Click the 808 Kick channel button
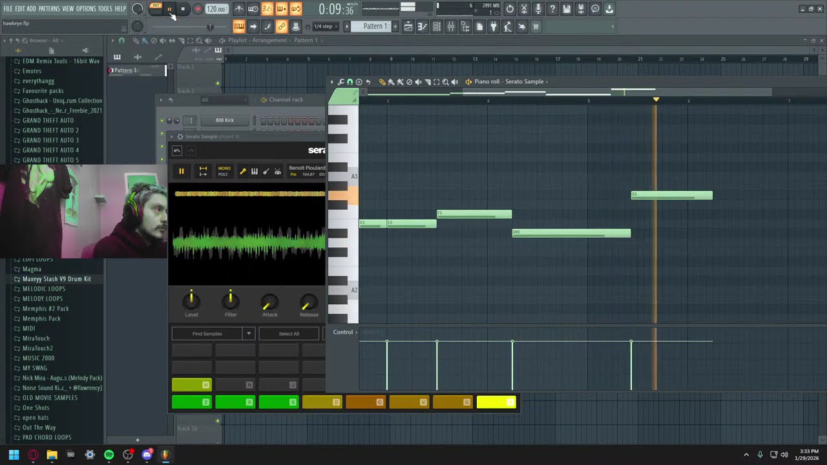The width and height of the screenshot is (827, 465). click(225, 120)
